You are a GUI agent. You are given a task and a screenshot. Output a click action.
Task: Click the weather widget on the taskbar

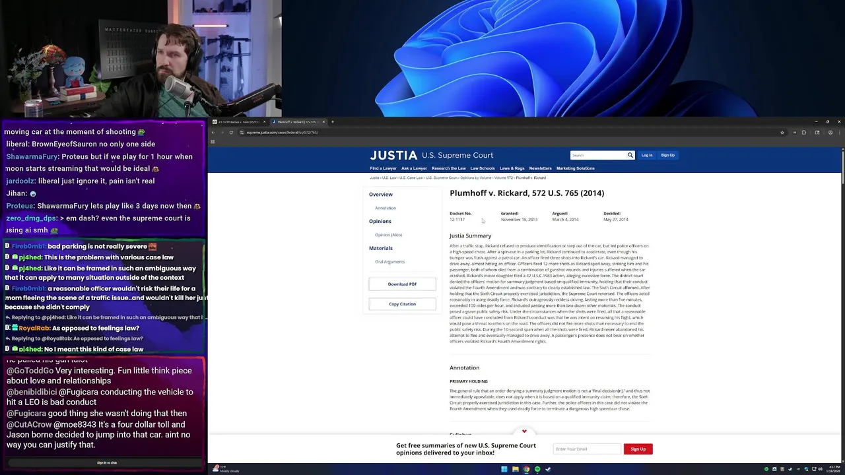coord(226,469)
